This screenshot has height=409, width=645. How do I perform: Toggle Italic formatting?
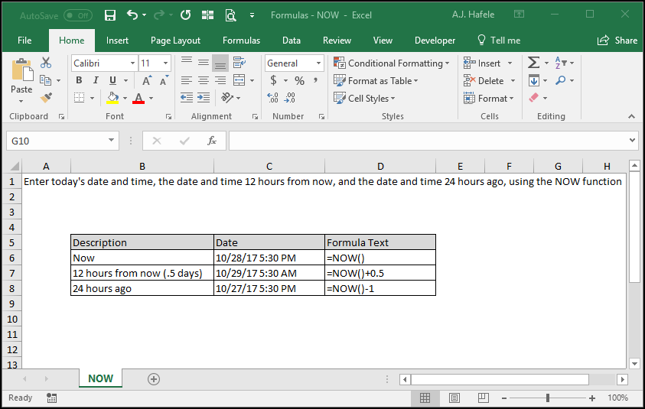click(x=96, y=80)
